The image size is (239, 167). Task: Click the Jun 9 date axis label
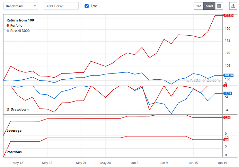point(164,163)
